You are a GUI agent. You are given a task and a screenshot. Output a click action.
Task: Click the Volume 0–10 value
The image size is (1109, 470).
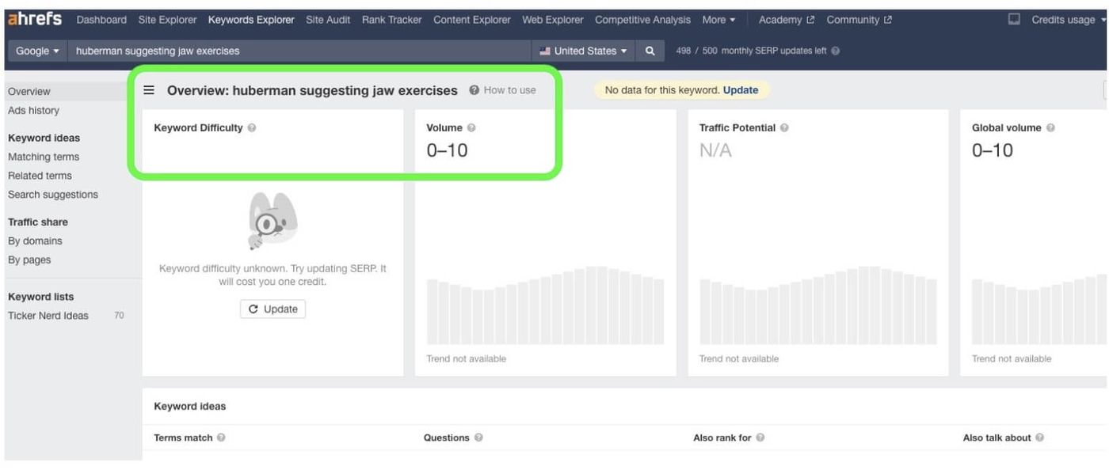point(448,150)
